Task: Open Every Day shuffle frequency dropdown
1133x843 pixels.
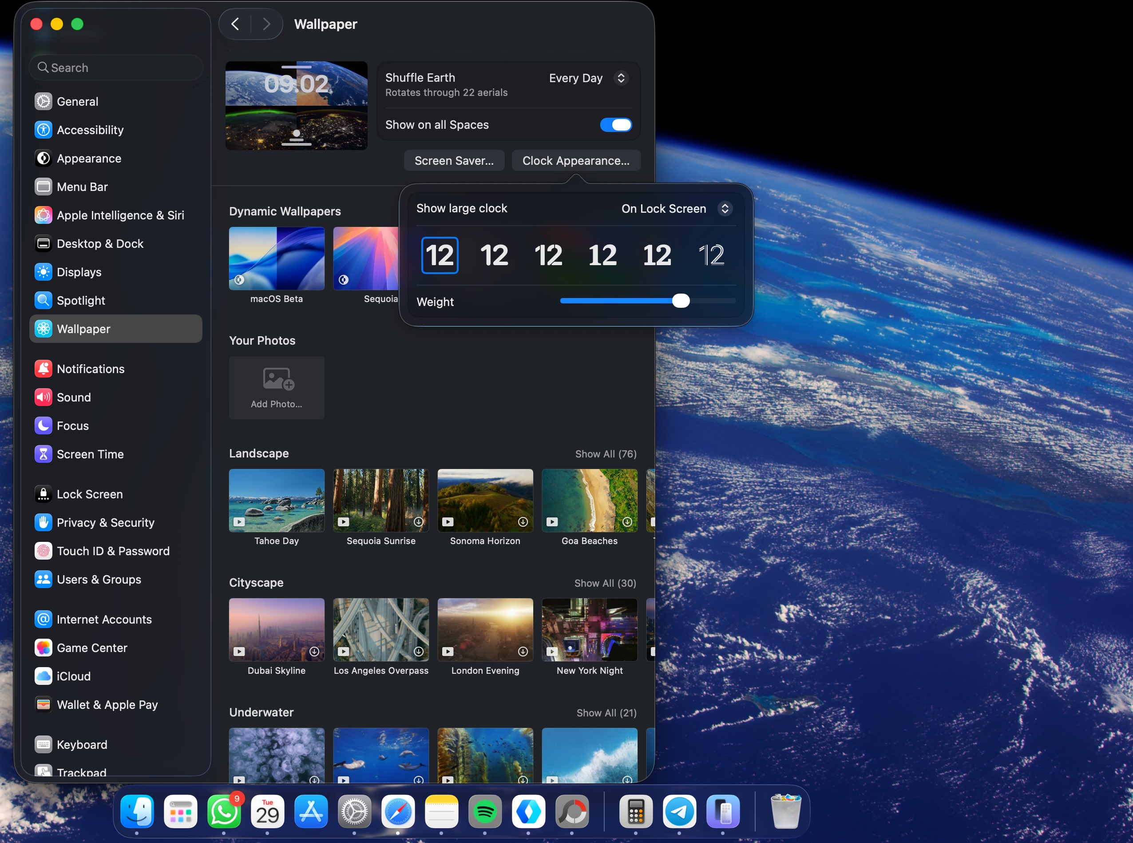Action: pos(588,78)
